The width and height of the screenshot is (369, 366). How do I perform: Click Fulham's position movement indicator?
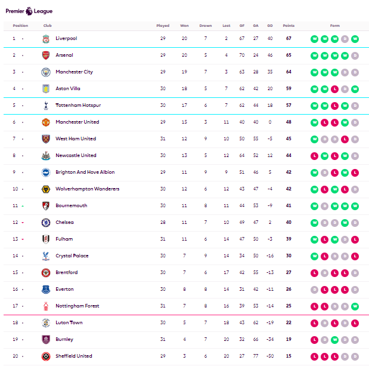pyautogui.click(x=23, y=239)
